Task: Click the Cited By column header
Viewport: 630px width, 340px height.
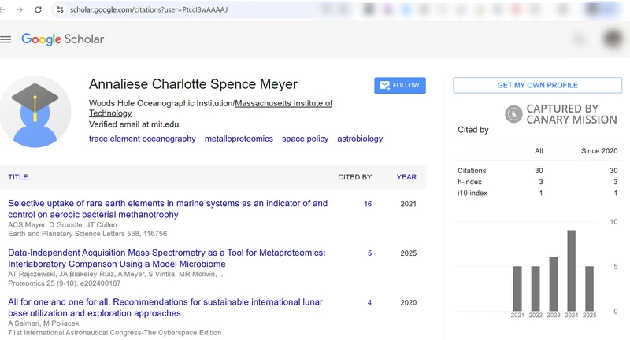Action: pos(355,177)
